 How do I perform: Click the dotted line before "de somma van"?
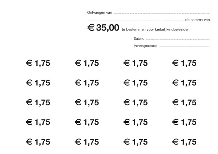136,21
